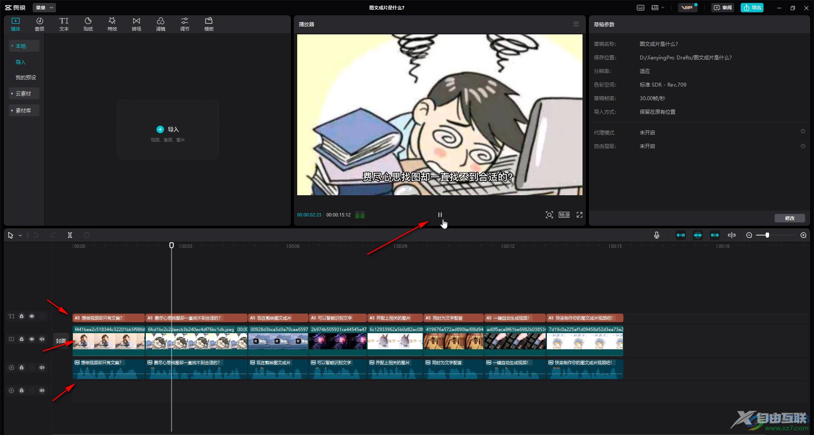
Task: Open the player panel hamburger menu
Action: pos(576,24)
